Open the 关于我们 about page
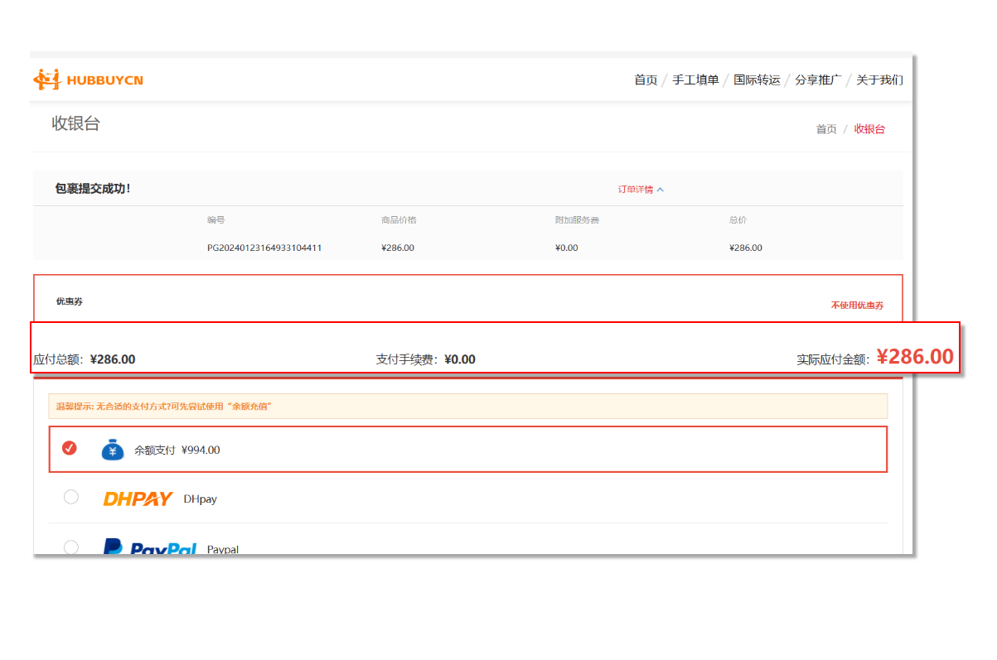This screenshot has width=997, height=660. click(879, 80)
